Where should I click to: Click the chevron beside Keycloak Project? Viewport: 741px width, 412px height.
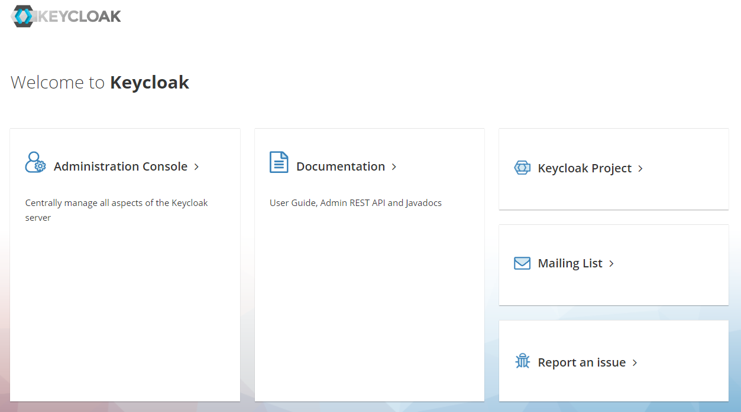click(x=640, y=168)
